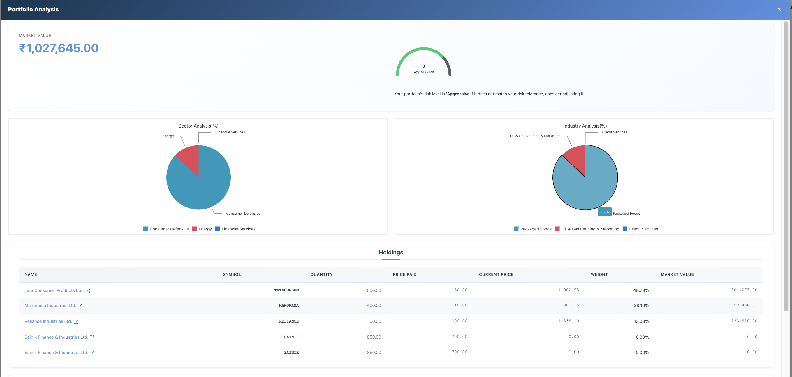Click the 13.03% weight value

(641, 321)
